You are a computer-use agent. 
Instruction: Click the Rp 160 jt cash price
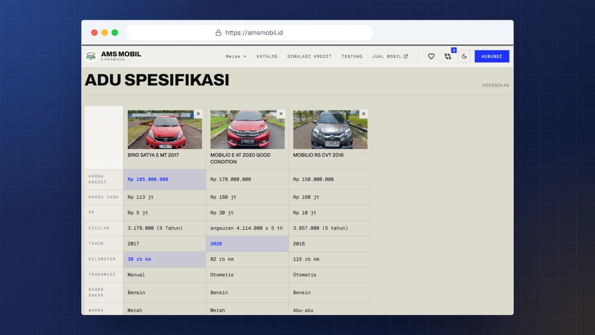tap(306, 197)
